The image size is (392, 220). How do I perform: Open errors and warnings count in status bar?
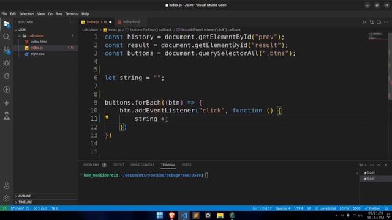40,208
